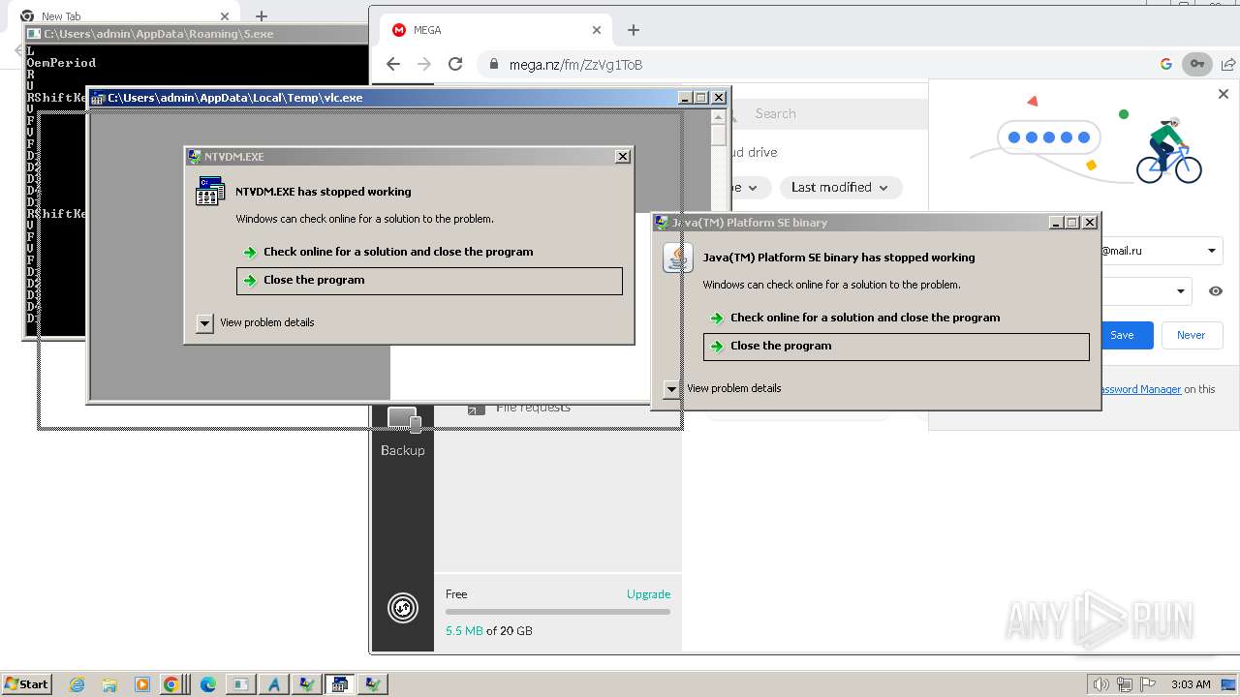
Task: Click Chrome's forward arrow icon
Action: [423, 64]
